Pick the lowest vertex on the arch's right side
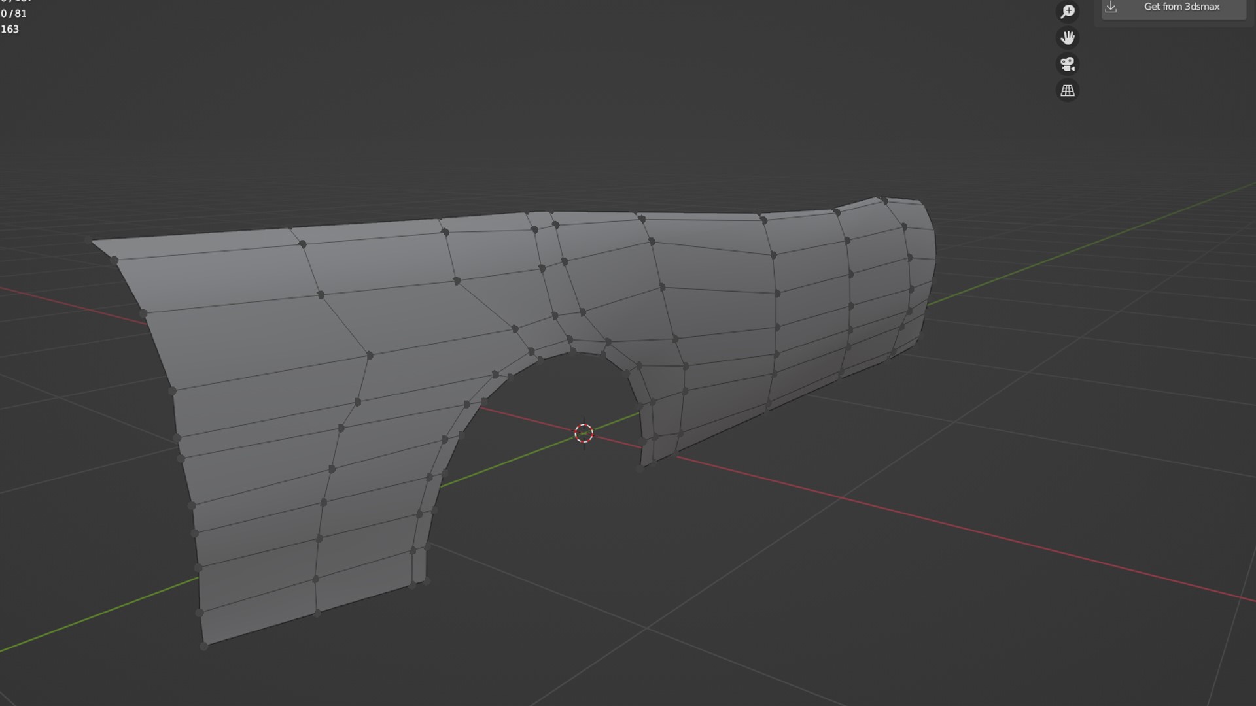 pyautogui.click(x=640, y=468)
